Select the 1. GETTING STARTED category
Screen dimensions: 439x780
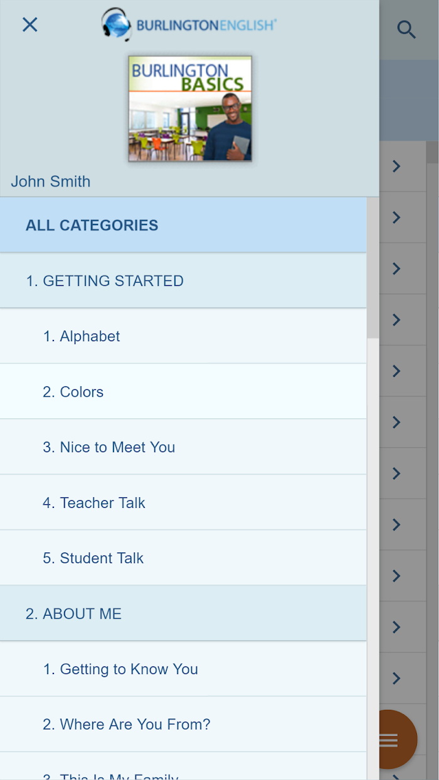click(183, 281)
